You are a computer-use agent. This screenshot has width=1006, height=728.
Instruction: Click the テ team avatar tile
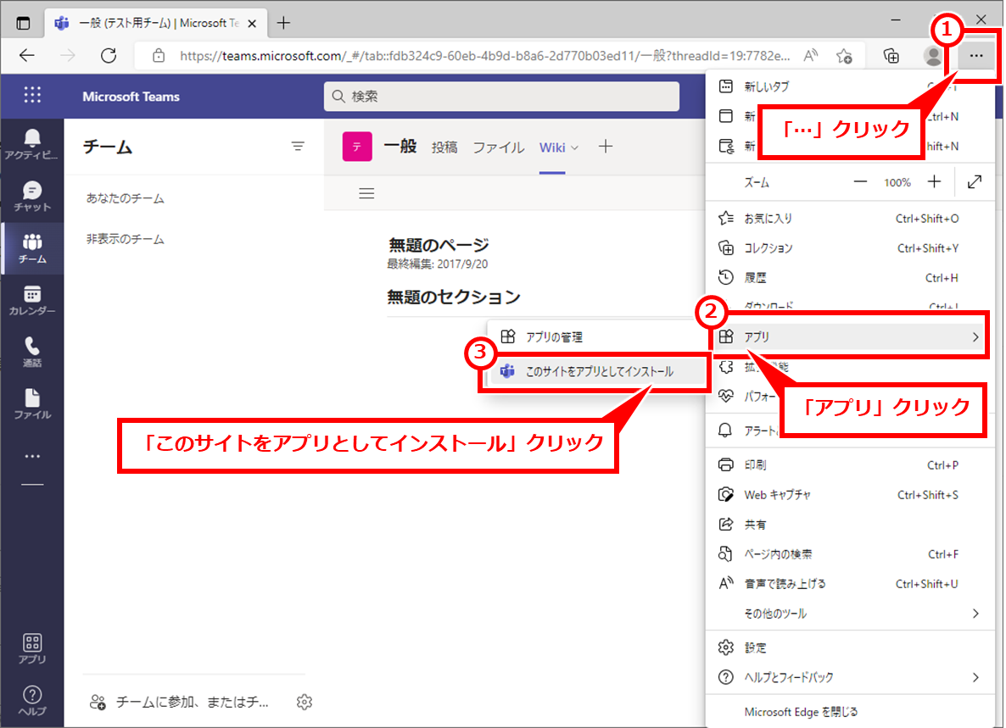click(357, 147)
